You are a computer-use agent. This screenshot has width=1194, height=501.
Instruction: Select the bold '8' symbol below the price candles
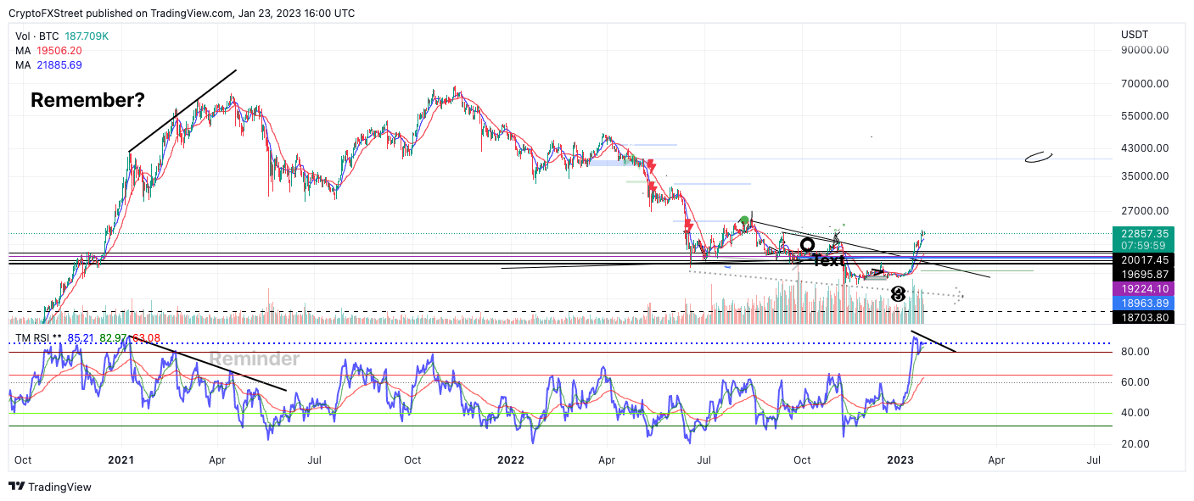pos(898,294)
